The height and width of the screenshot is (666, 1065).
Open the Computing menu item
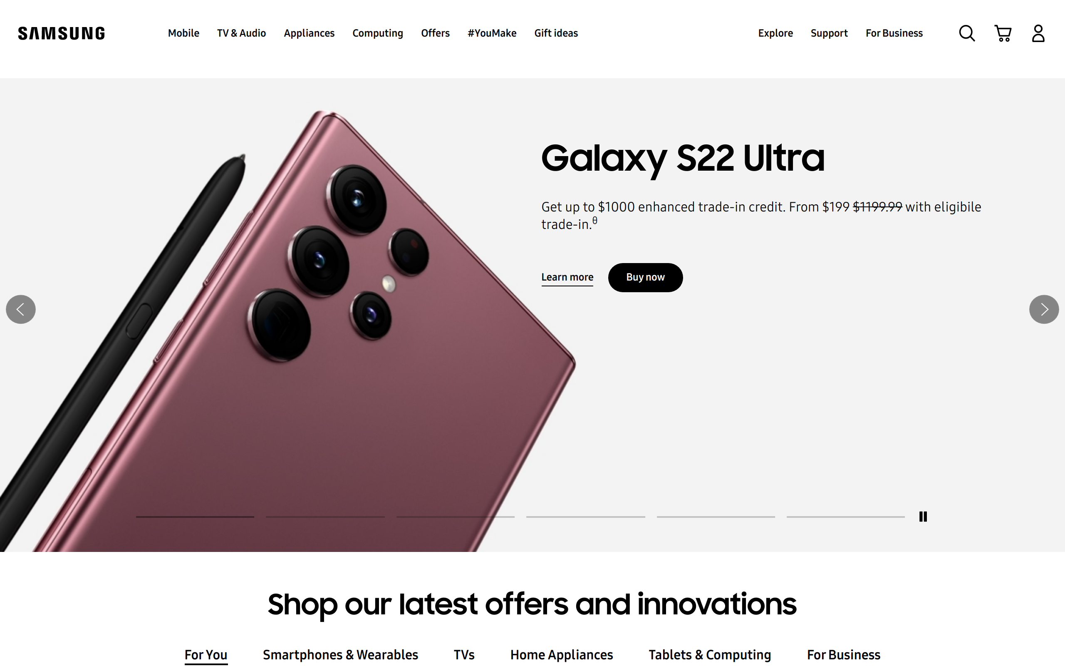378,33
